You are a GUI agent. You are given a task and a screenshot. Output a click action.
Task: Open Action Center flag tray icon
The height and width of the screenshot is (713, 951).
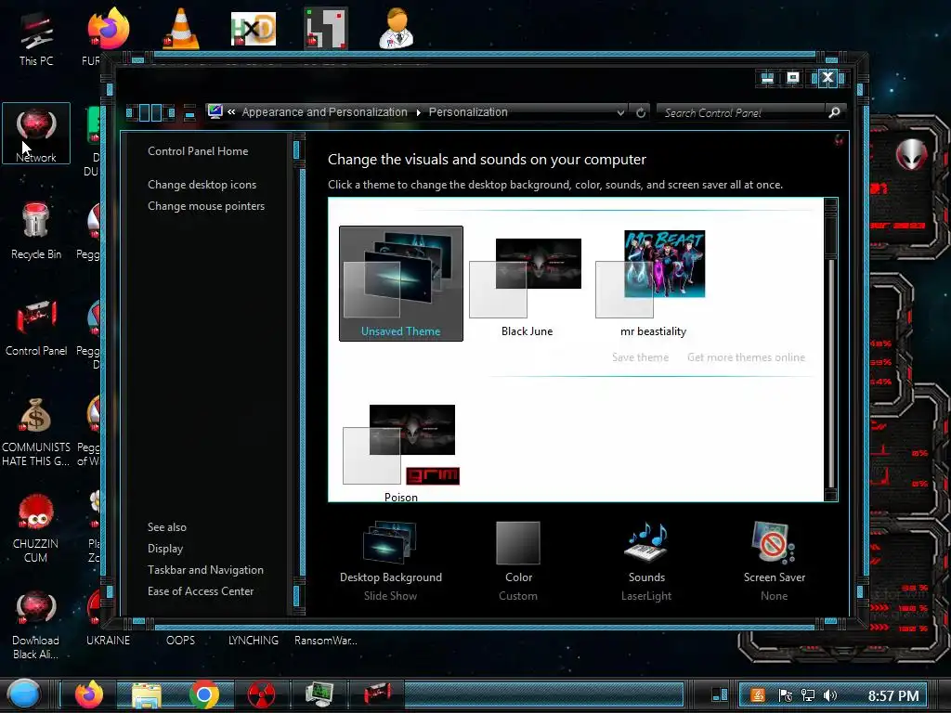coord(785,695)
